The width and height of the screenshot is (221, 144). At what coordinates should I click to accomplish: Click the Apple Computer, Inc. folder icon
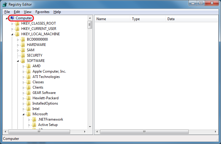[29, 71]
